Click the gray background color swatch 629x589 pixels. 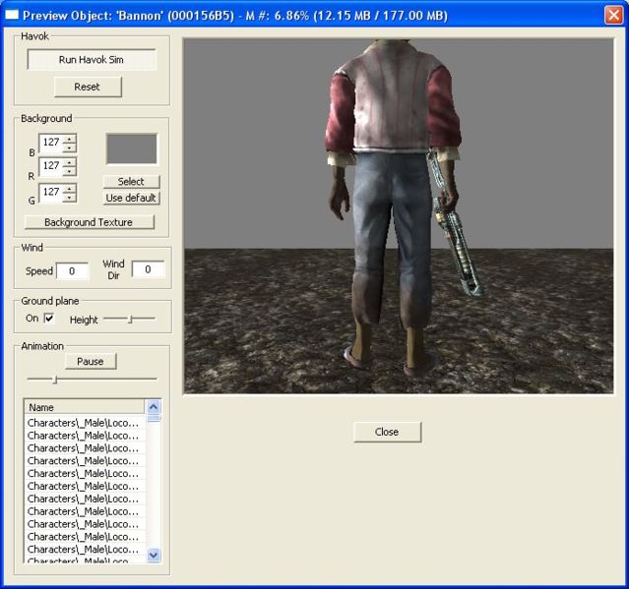(131, 149)
